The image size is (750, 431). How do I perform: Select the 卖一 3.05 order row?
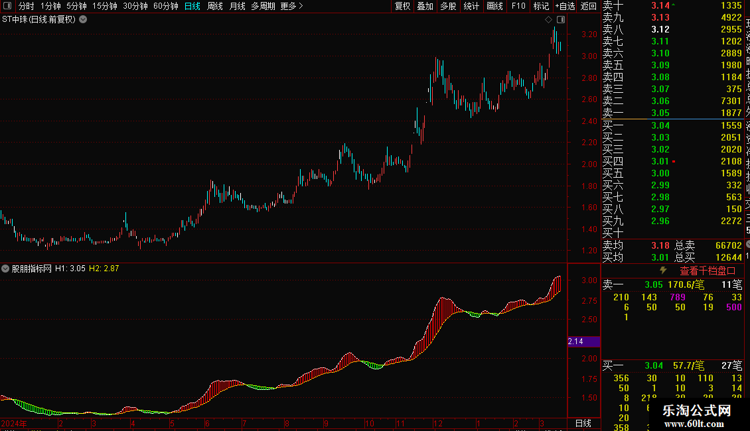click(672, 113)
